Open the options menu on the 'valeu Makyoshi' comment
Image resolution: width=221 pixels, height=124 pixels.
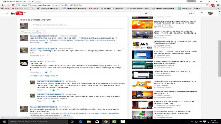124,49
